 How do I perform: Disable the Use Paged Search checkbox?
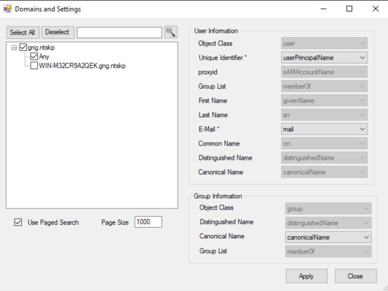(x=18, y=222)
